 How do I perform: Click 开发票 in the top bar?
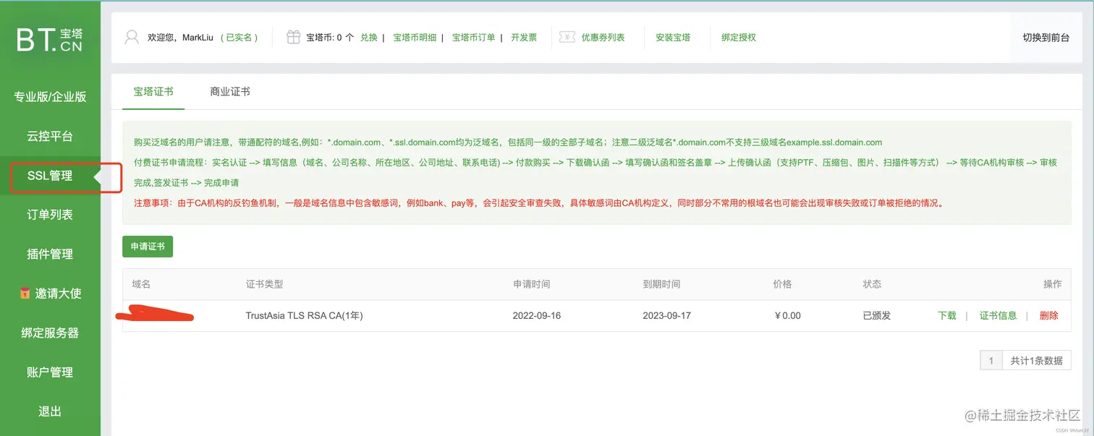(x=524, y=37)
